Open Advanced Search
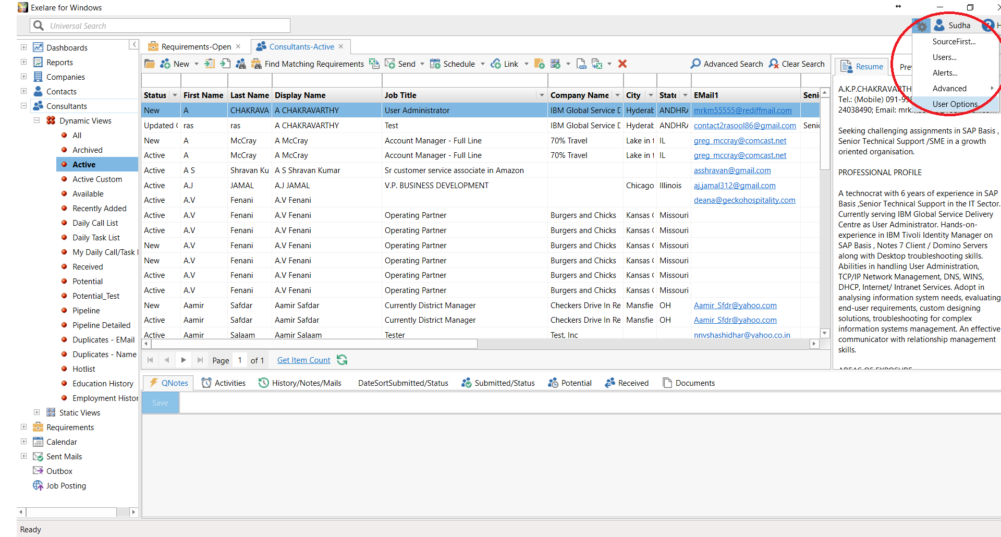 click(x=726, y=64)
